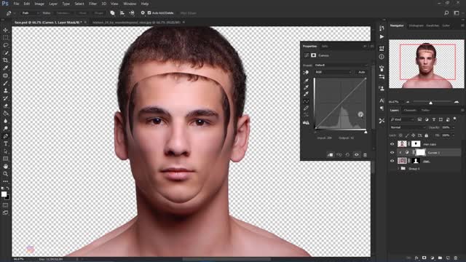
Task: Open the Curves Preset dropdown
Action: [x=341, y=65]
